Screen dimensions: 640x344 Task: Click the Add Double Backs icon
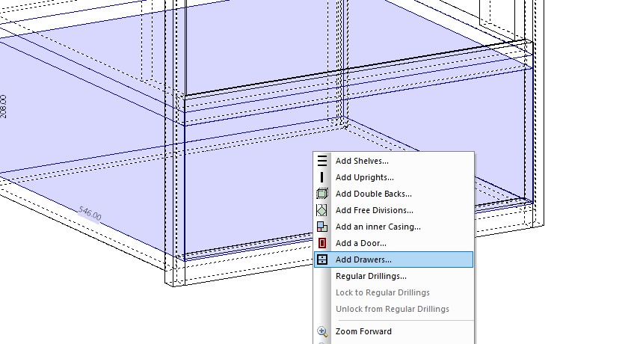coord(322,194)
